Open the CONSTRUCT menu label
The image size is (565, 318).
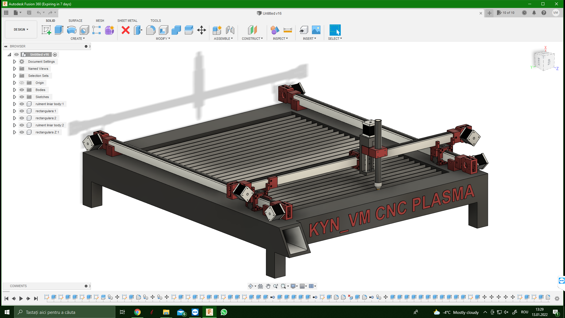(252, 39)
